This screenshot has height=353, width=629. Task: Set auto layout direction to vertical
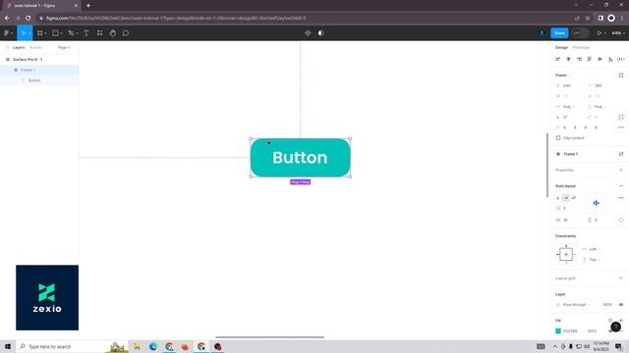click(x=558, y=198)
